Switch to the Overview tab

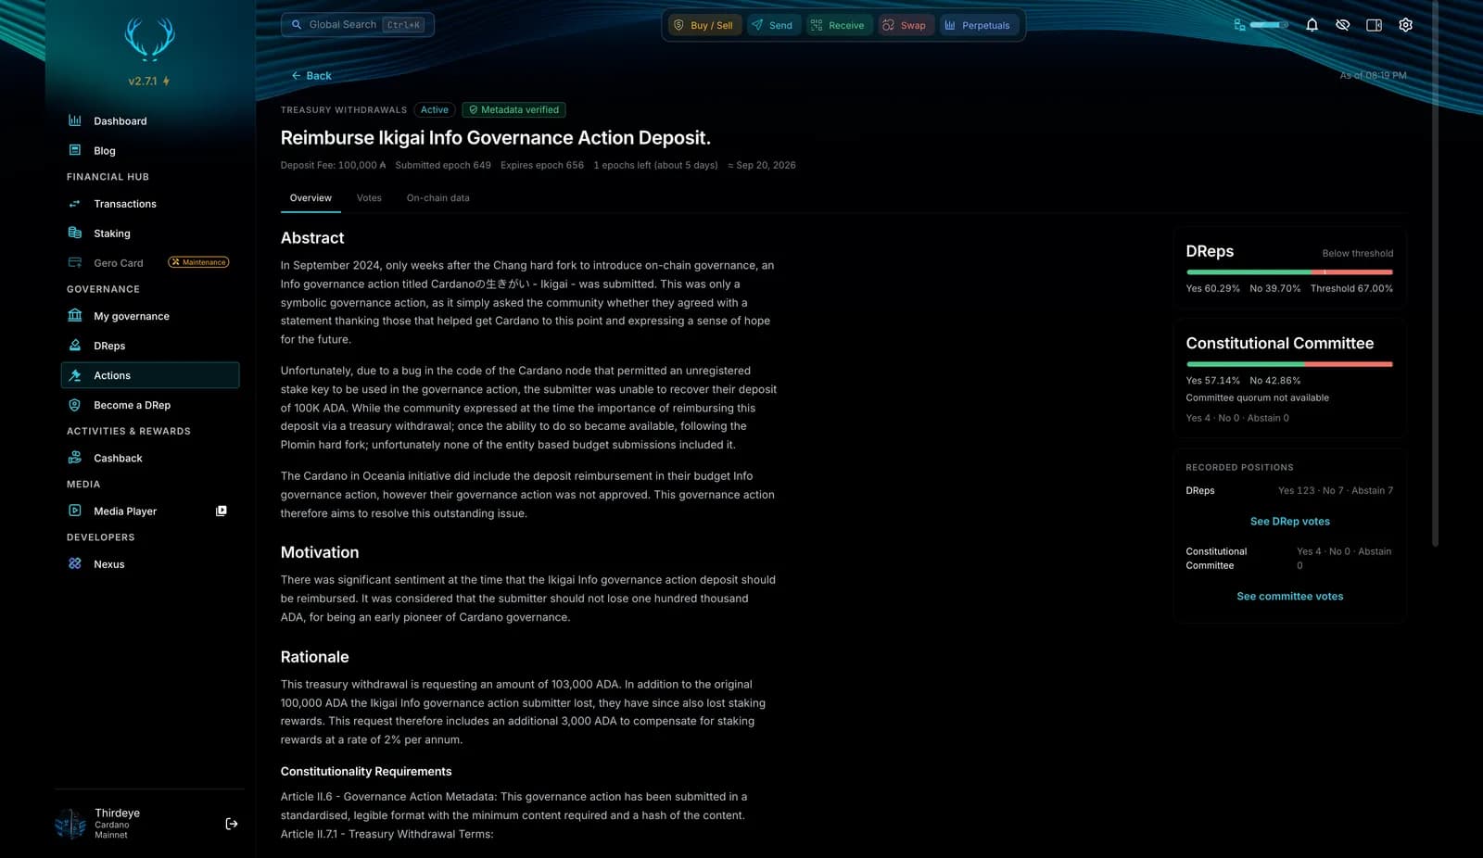pos(311,198)
